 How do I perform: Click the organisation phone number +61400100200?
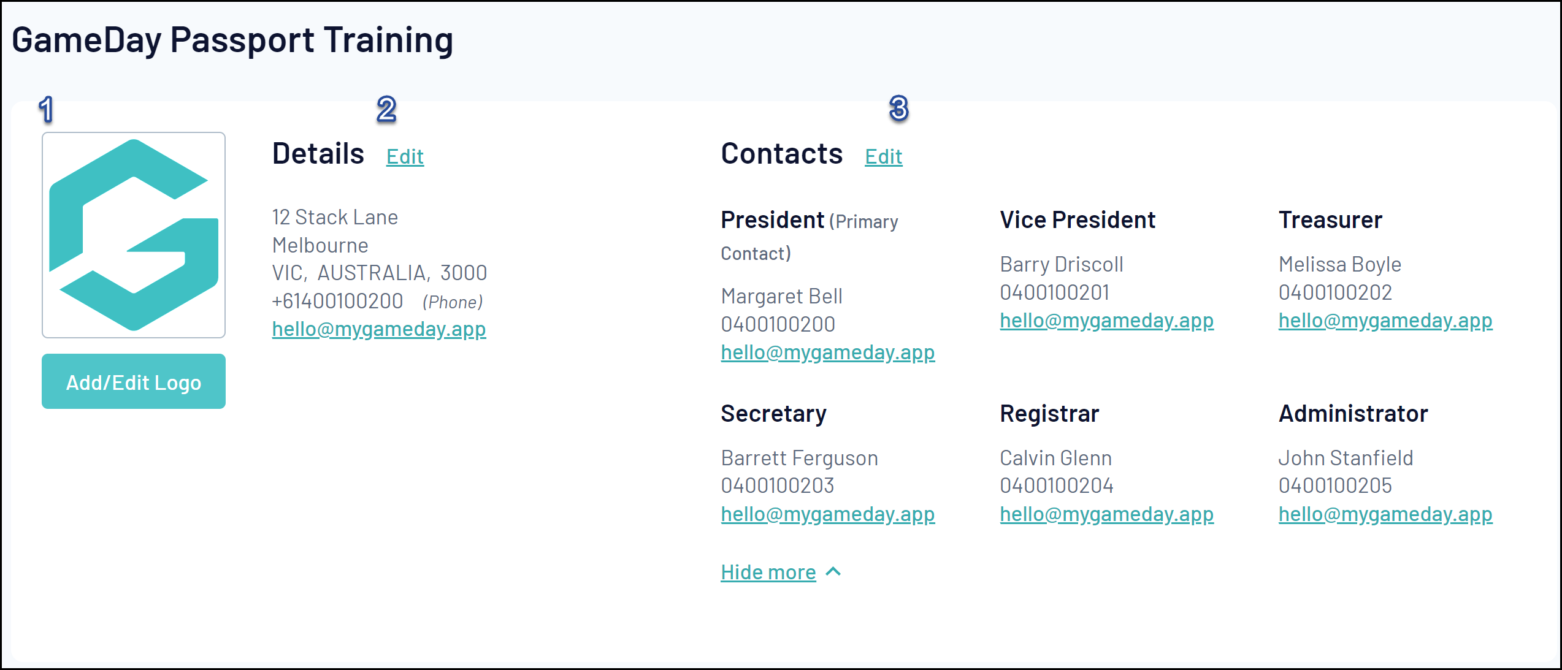[337, 301]
